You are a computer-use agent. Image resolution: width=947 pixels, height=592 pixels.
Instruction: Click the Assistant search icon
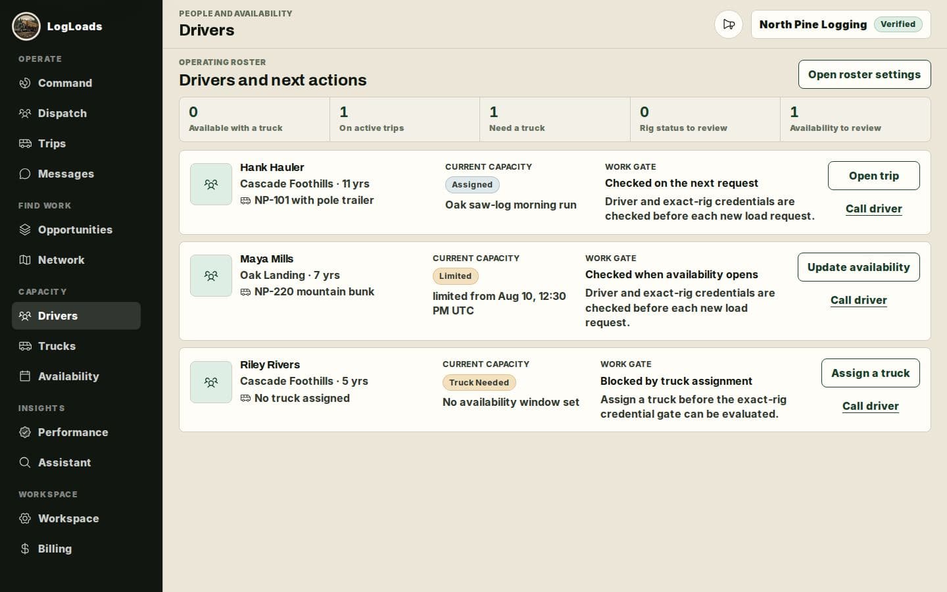[25, 462]
